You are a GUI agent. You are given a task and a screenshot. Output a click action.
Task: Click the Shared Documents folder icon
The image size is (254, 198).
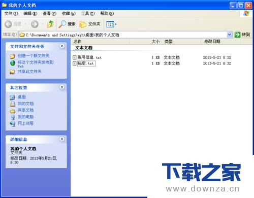[13, 111]
